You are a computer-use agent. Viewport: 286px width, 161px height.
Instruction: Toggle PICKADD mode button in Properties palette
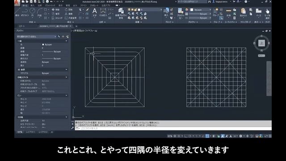59,37
